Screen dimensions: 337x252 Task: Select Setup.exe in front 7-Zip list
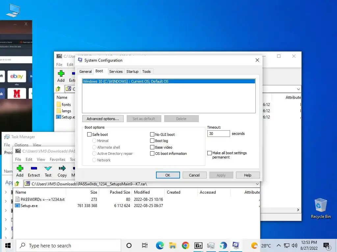(x=26, y=205)
